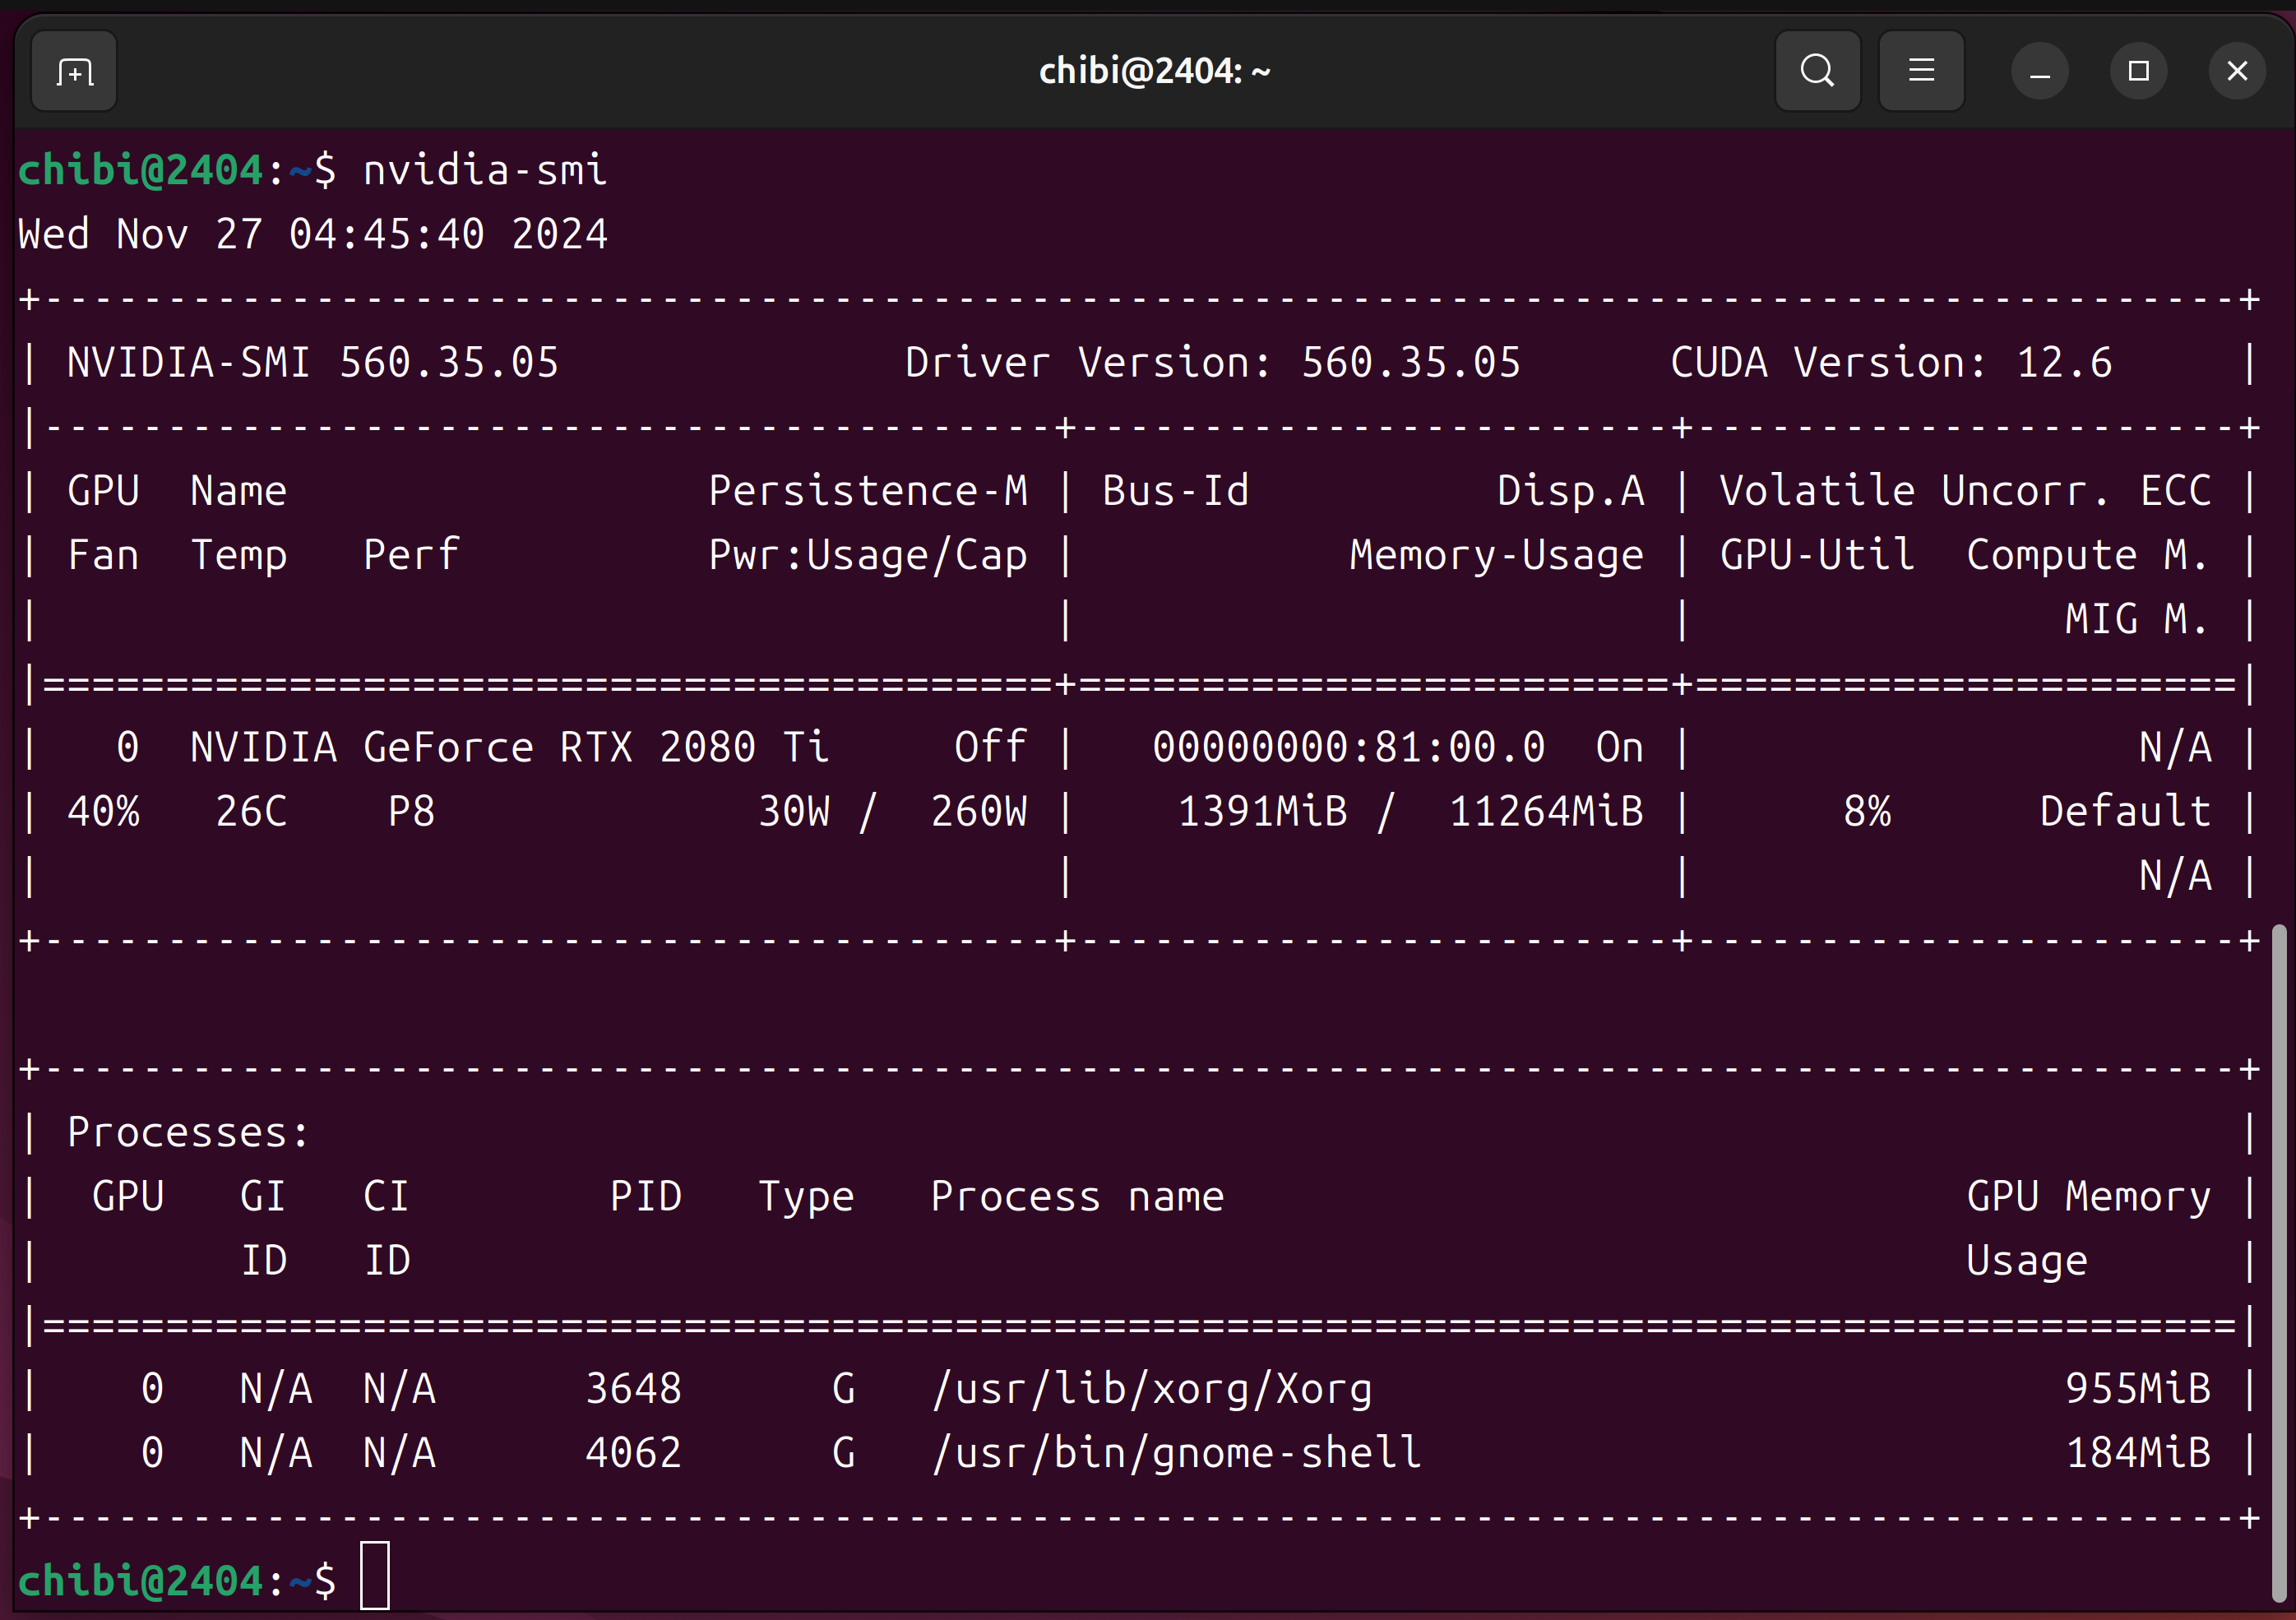Click the terminal cursor at bottom prompt
Viewport: 2296px width, 1620px height.
click(375, 1576)
